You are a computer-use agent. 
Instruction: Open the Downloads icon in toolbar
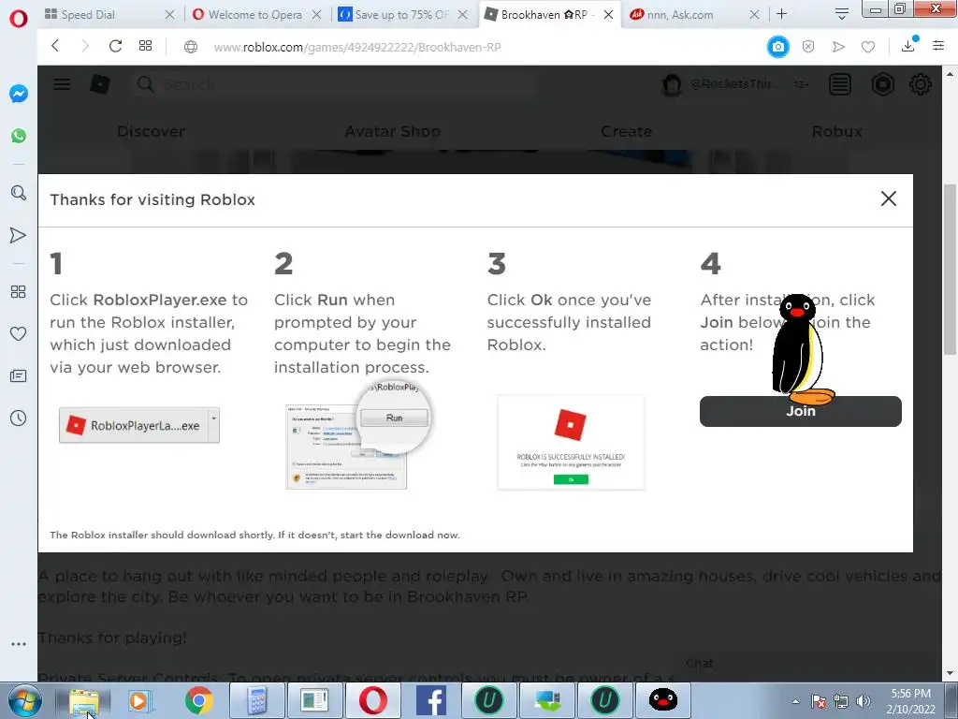click(x=908, y=45)
